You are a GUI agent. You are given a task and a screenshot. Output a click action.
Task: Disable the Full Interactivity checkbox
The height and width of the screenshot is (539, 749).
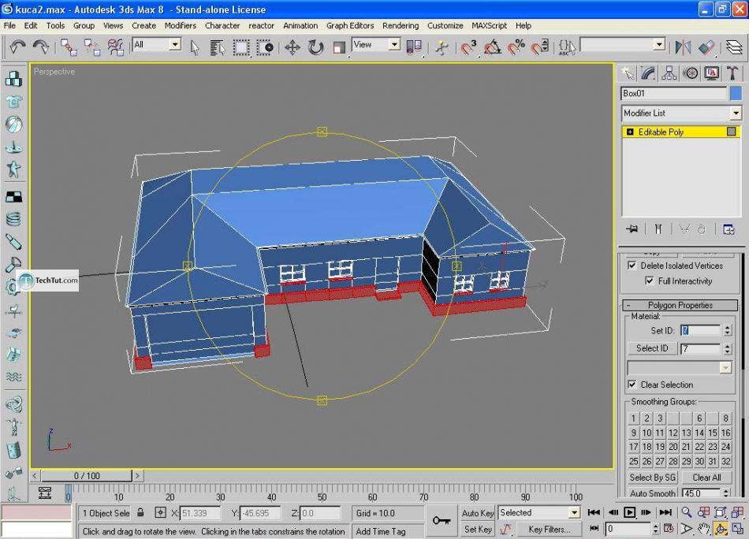point(650,281)
